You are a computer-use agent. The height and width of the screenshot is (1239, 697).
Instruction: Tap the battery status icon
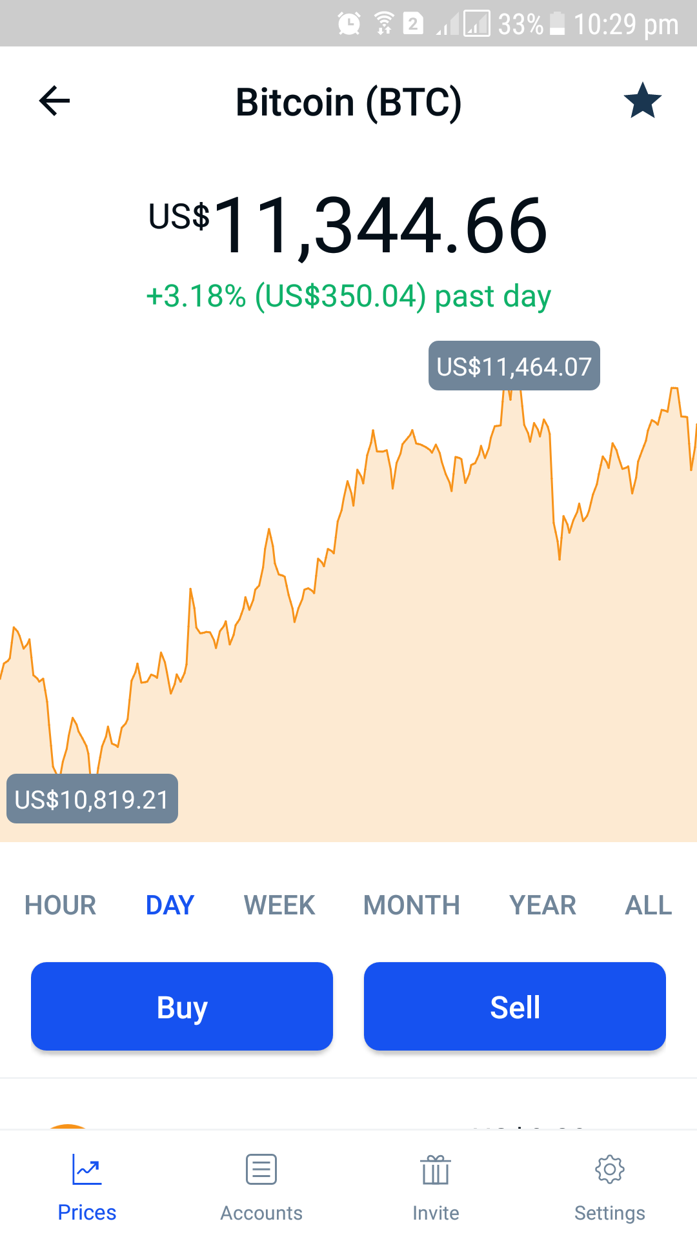pos(557,24)
